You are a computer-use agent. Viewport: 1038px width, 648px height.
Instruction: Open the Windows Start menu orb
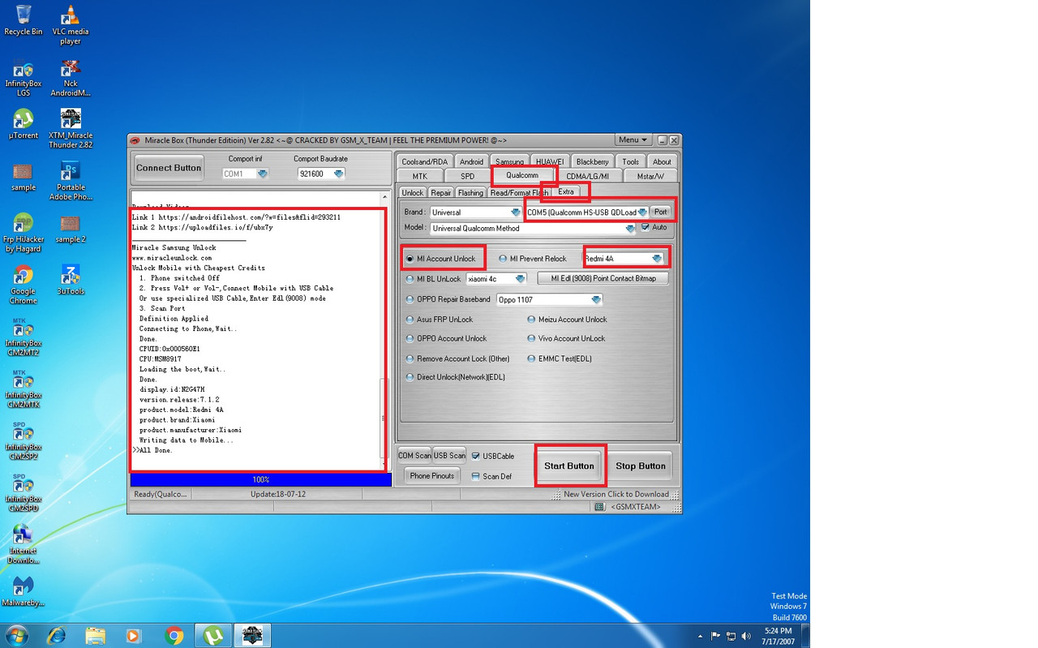coord(17,635)
